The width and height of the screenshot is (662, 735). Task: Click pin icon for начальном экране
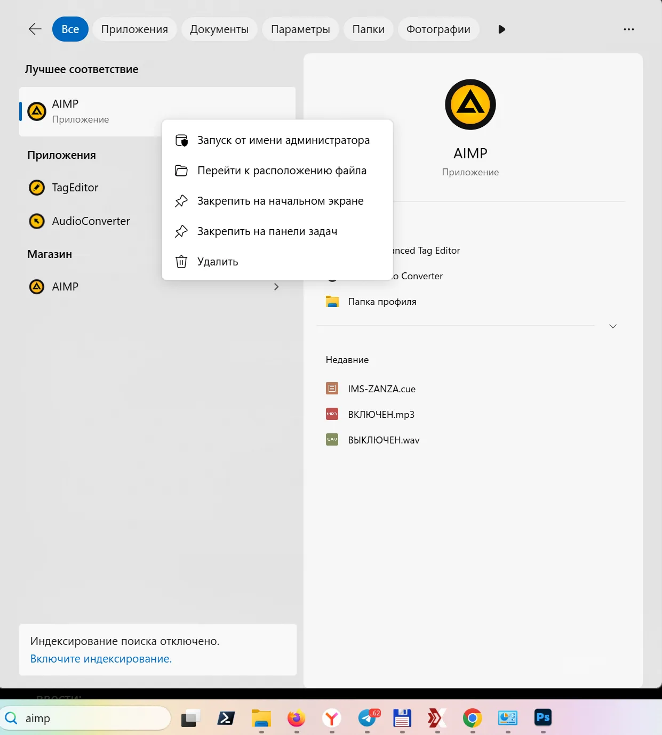pyautogui.click(x=181, y=201)
